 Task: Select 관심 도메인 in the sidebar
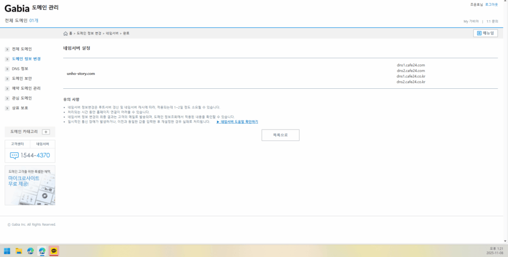click(22, 98)
